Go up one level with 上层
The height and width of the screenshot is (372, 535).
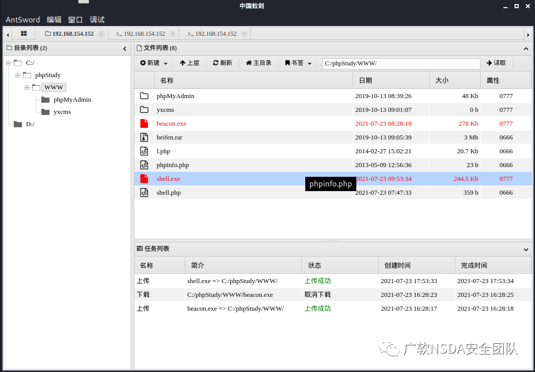tap(189, 63)
